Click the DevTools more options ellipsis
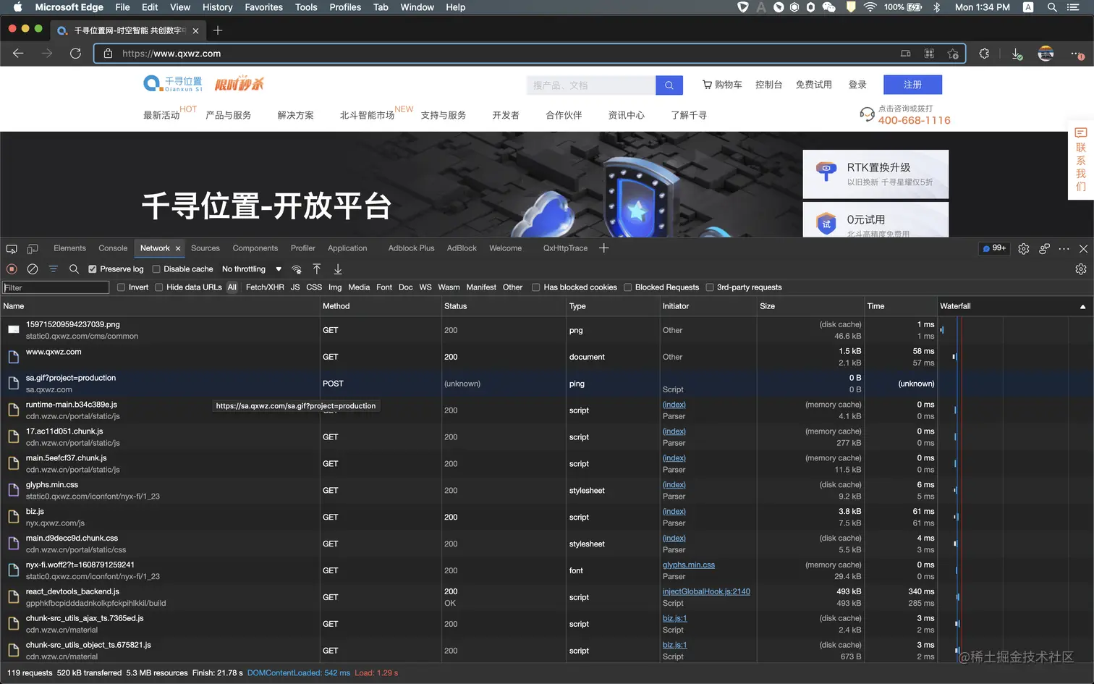Image resolution: width=1094 pixels, height=684 pixels. click(1064, 248)
